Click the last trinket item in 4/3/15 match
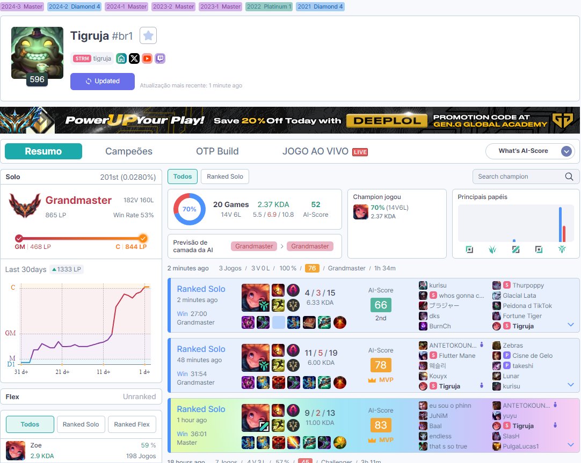Image resolution: width=581 pixels, height=463 pixels. tap(340, 322)
